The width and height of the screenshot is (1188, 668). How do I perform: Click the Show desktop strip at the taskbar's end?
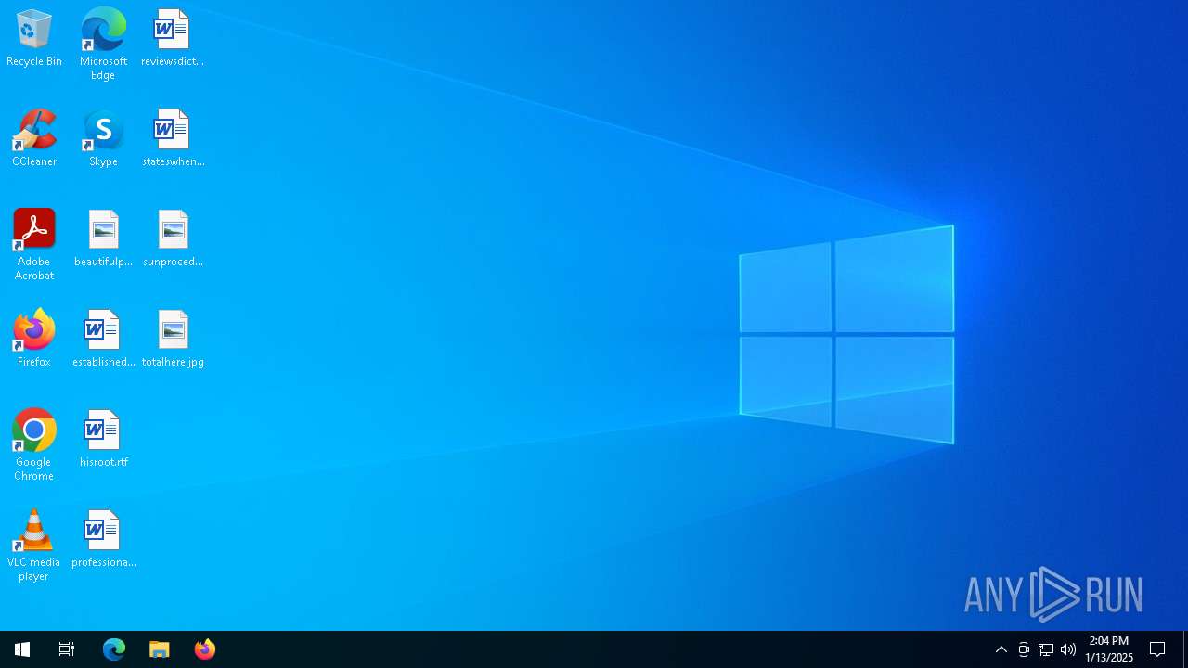coord(1185,649)
